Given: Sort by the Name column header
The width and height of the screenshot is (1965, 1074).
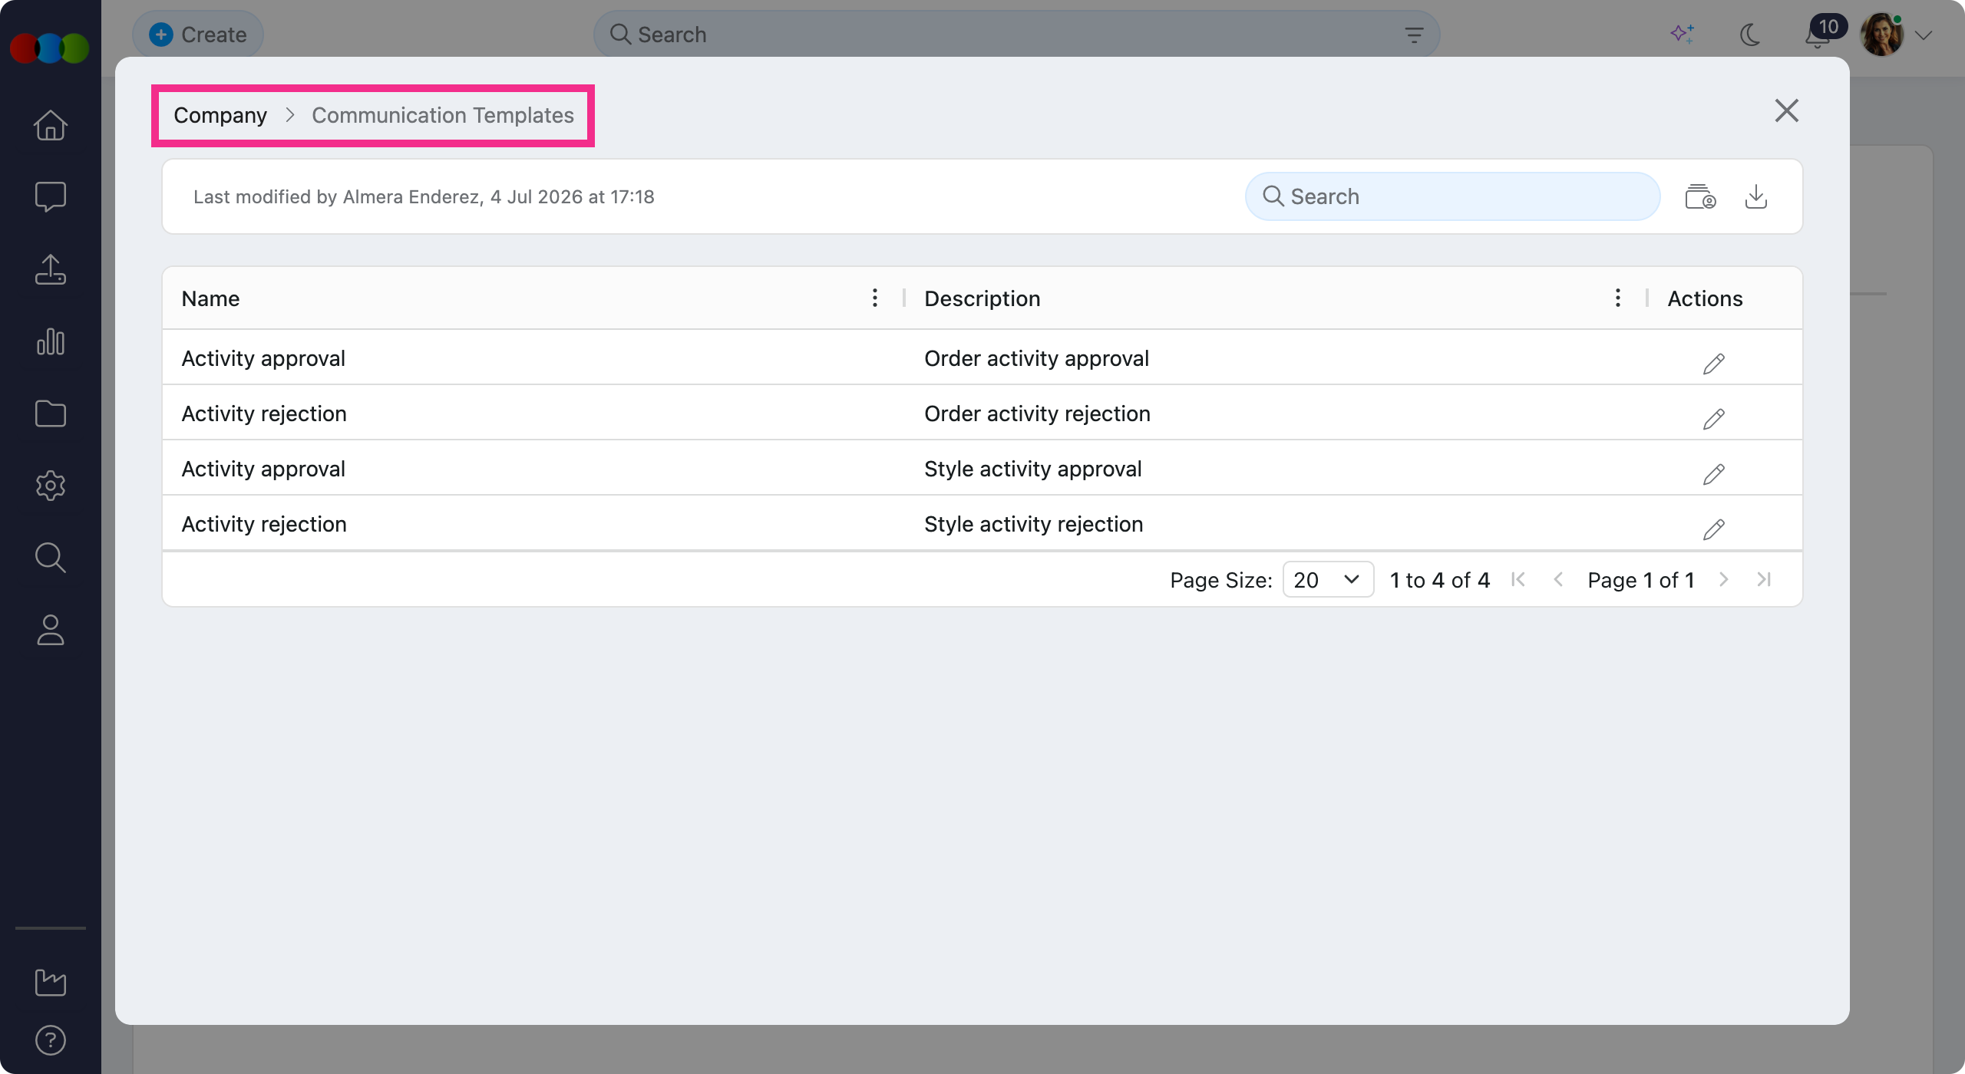Looking at the screenshot, I should coord(210,298).
